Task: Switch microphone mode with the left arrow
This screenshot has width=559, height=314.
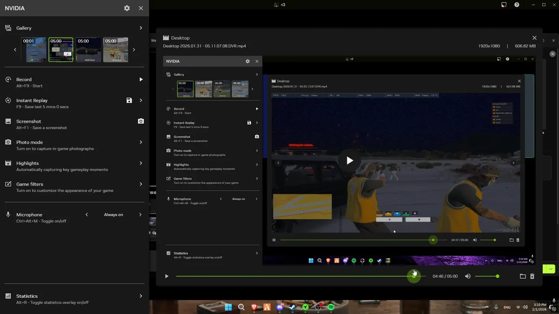Action: click(86, 215)
